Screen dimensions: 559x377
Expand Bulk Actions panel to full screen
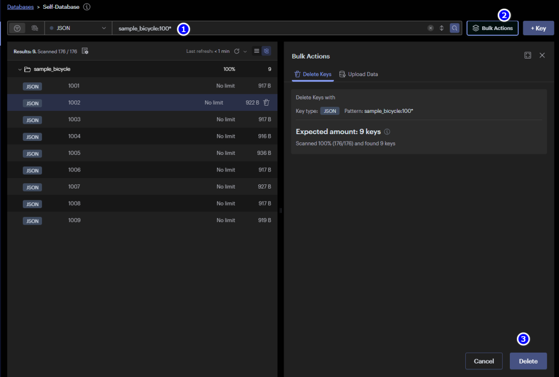click(527, 55)
